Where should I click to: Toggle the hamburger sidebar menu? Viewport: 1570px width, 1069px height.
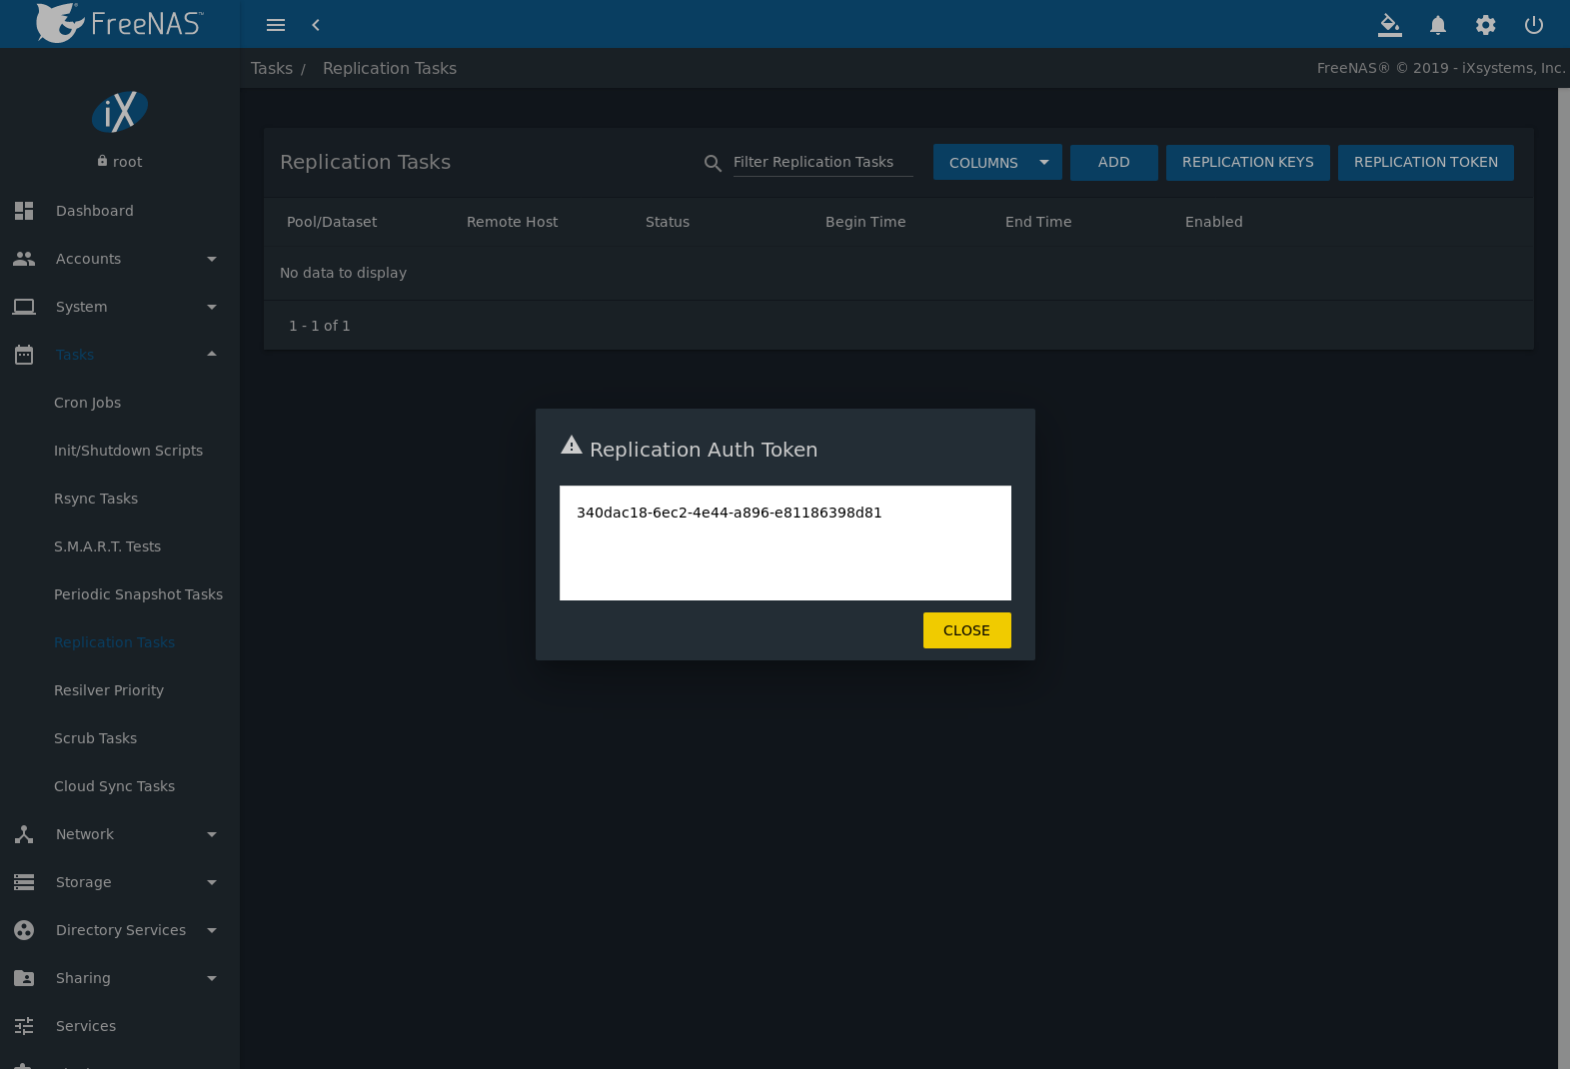(x=276, y=25)
